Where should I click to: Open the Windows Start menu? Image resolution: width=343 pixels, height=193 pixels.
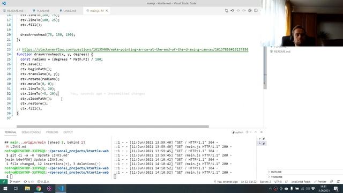point(5,188)
